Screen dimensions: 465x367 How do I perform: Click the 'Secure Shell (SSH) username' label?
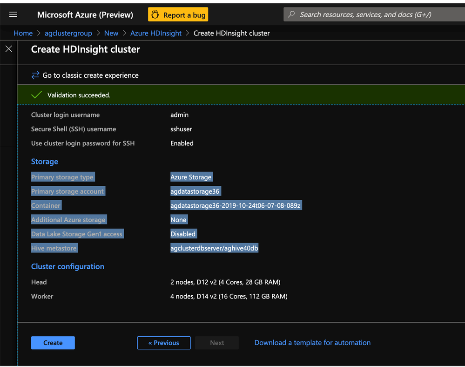[x=74, y=129]
